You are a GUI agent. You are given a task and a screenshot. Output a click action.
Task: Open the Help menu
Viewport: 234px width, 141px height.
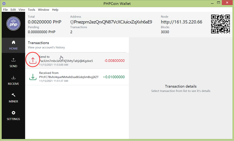point(55,10)
